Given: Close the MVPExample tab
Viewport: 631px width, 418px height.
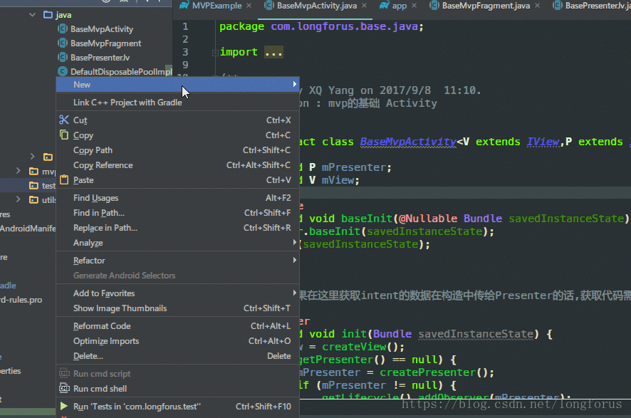Looking at the screenshot, I should pos(249,6).
